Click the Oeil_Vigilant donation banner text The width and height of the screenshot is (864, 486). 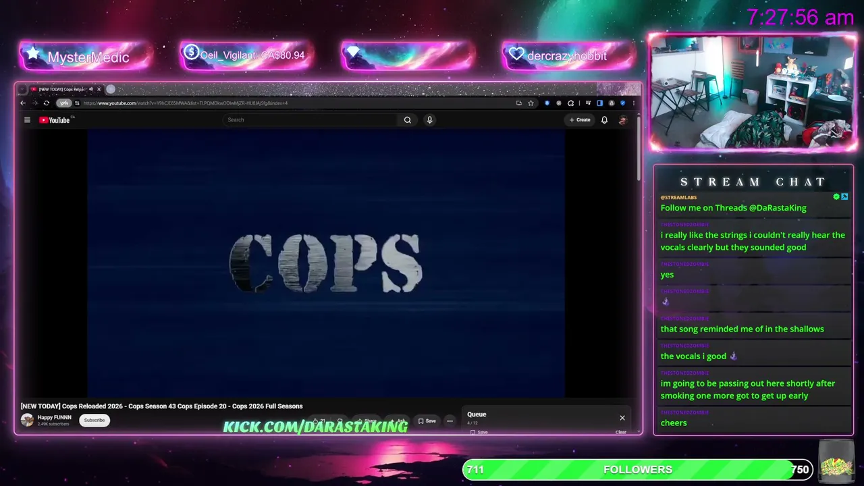pyautogui.click(x=252, y=55)
